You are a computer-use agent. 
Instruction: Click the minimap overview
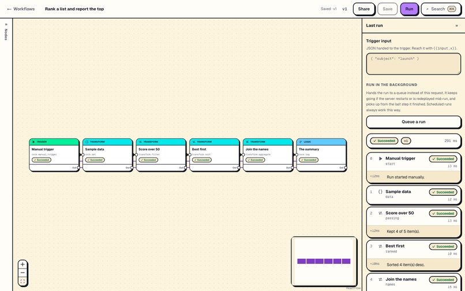324,261
